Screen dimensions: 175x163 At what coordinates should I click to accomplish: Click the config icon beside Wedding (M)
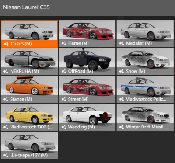(64, 127)
